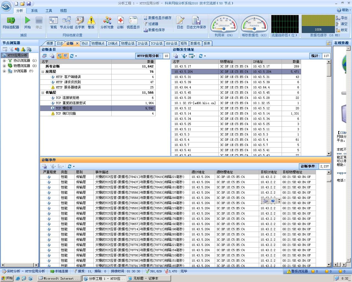Open the 系统 ribbon tab
Viewport: 352px width, 282px height.
[34, 11]
